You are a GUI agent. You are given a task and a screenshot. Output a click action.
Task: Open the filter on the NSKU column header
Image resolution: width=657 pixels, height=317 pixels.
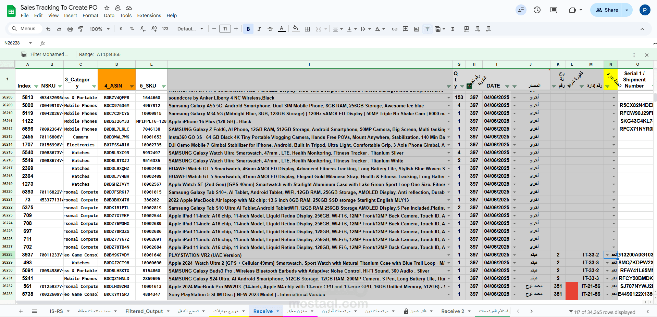pos(60,86)
